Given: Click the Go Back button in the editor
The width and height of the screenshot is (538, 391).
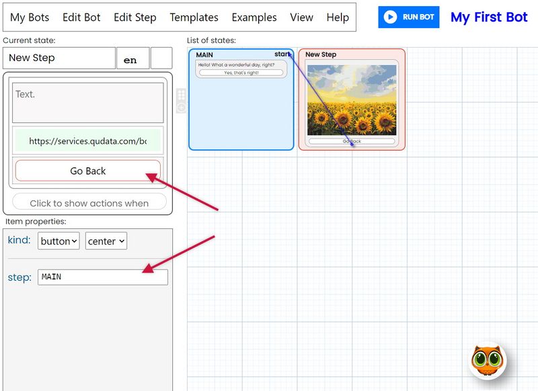Looking at the screenshot, I should [x=88, y=171].
